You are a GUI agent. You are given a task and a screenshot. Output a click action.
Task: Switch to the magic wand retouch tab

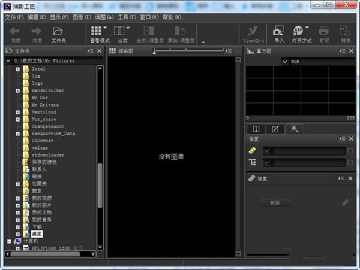tap(295, 128)
